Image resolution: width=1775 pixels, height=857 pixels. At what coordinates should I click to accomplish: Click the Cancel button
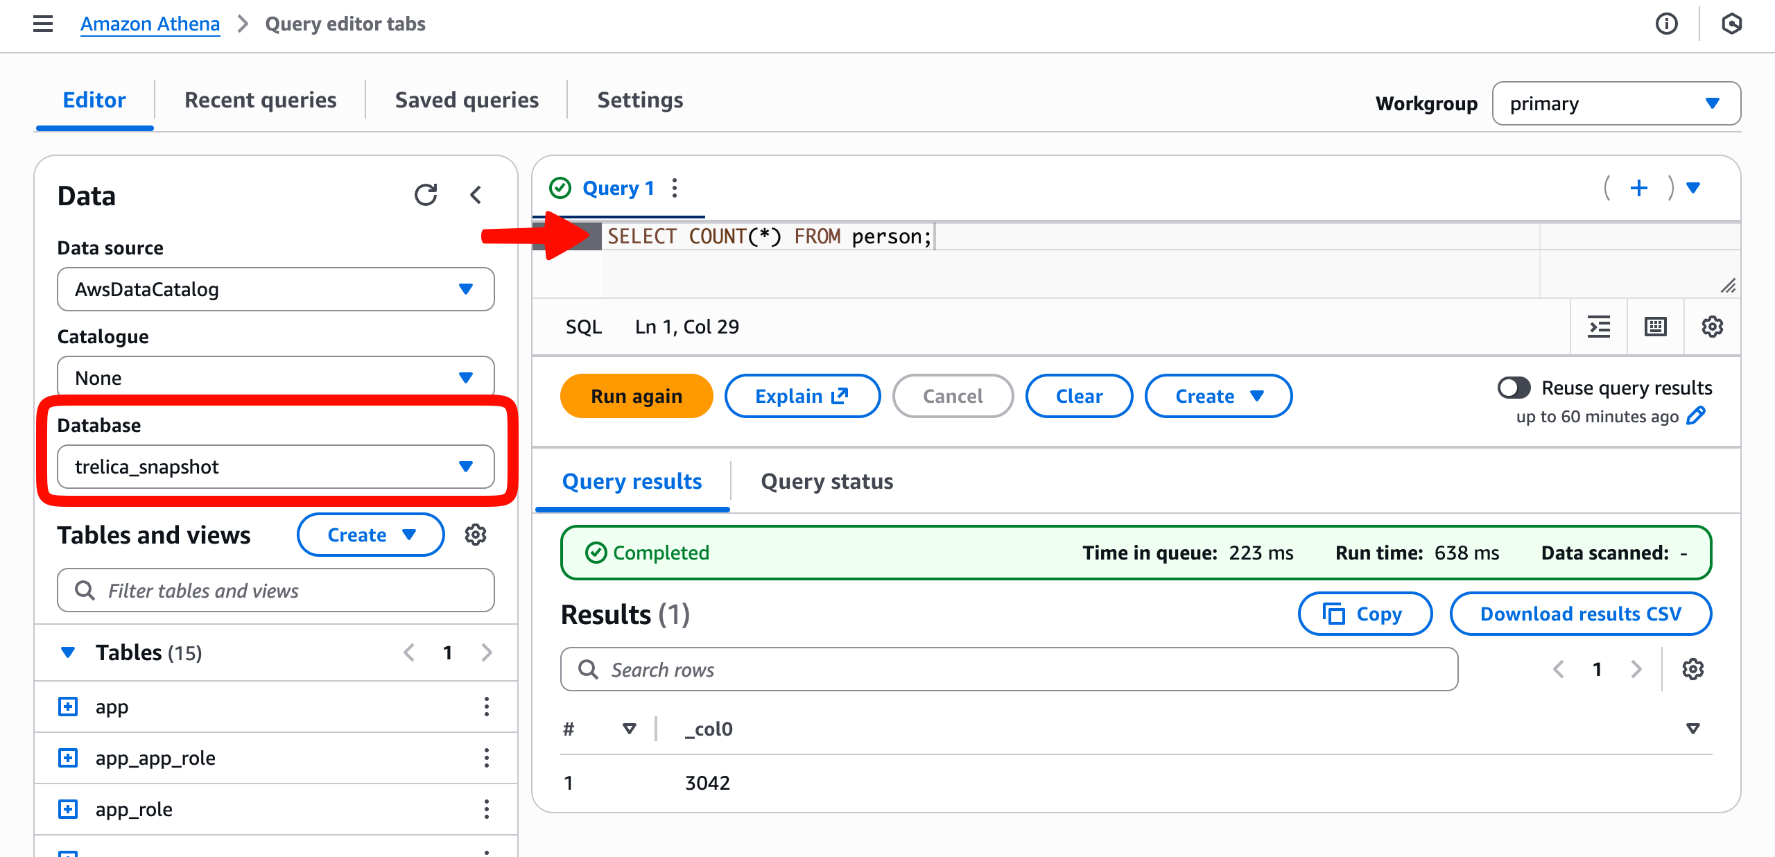pos(953,396)
